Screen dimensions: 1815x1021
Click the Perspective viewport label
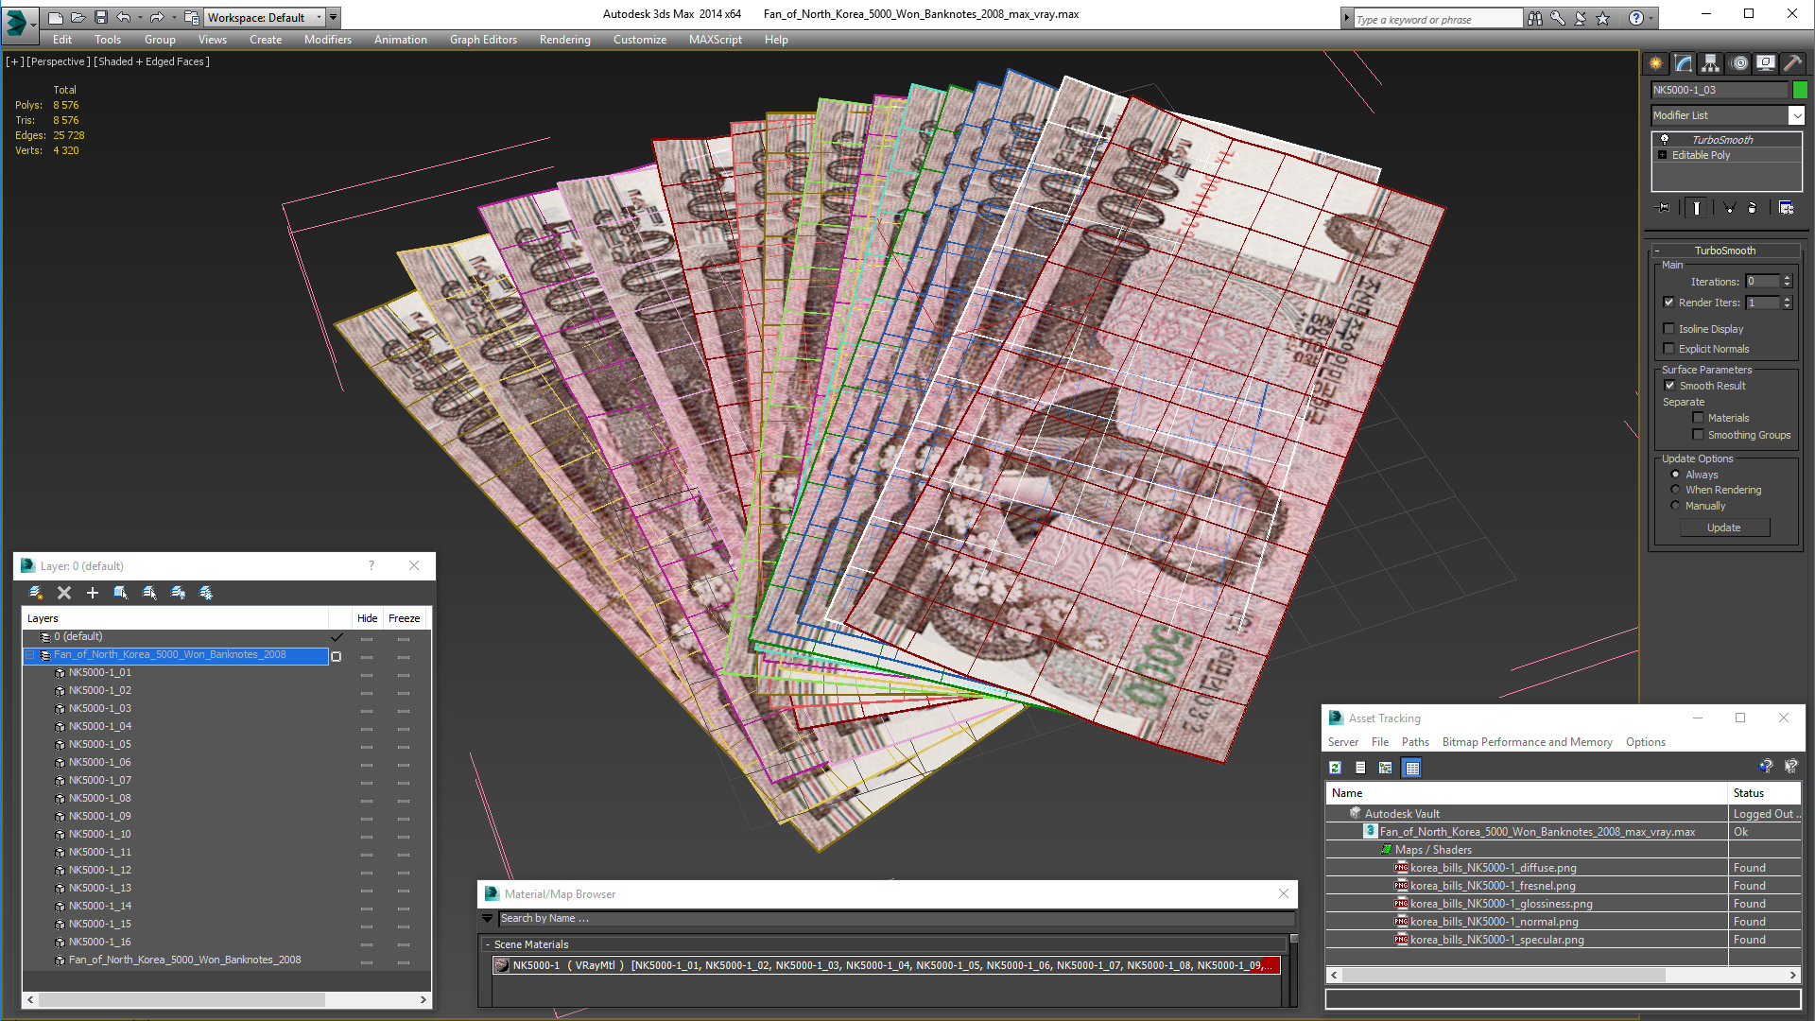pos(59,61)
